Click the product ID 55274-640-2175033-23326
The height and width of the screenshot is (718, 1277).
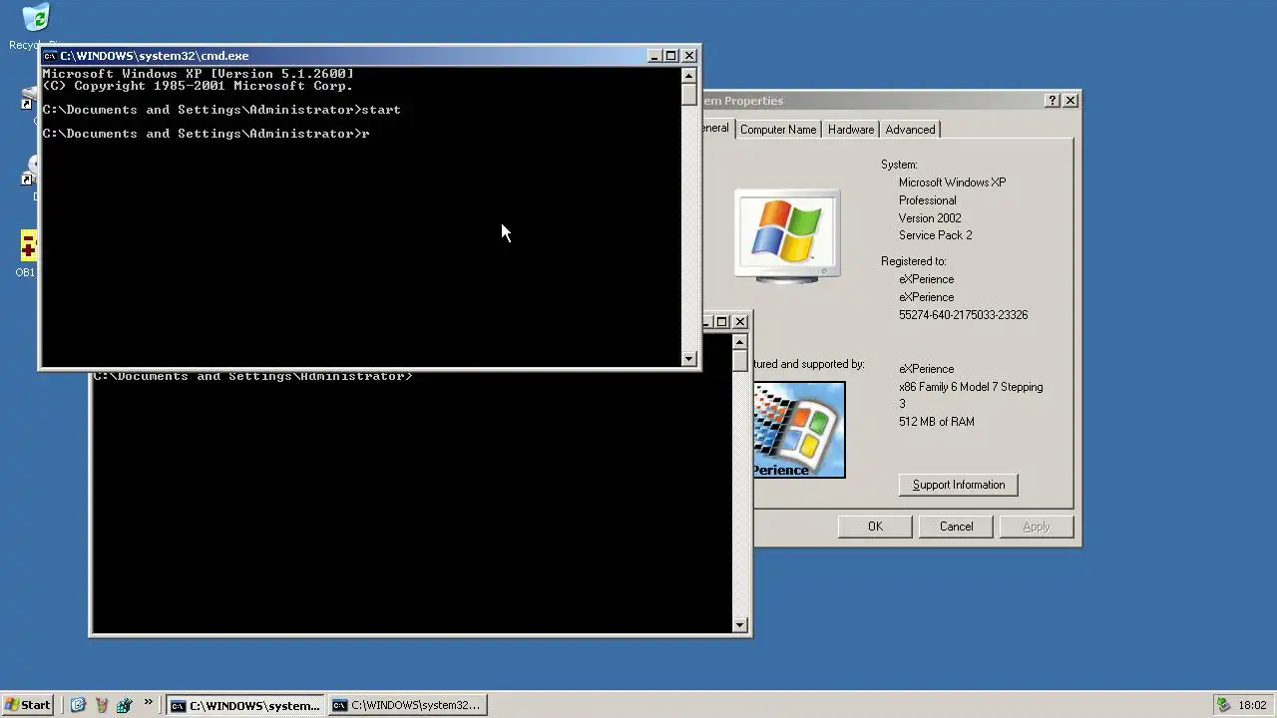click(963, 315)
